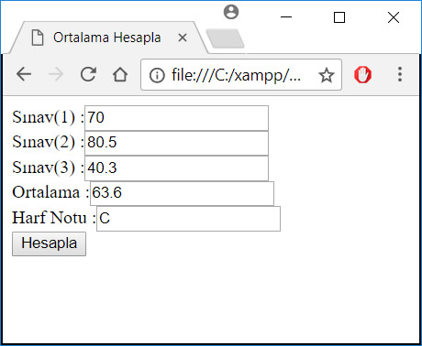
Task: Open a new tab button
Action: coord(225,38)
